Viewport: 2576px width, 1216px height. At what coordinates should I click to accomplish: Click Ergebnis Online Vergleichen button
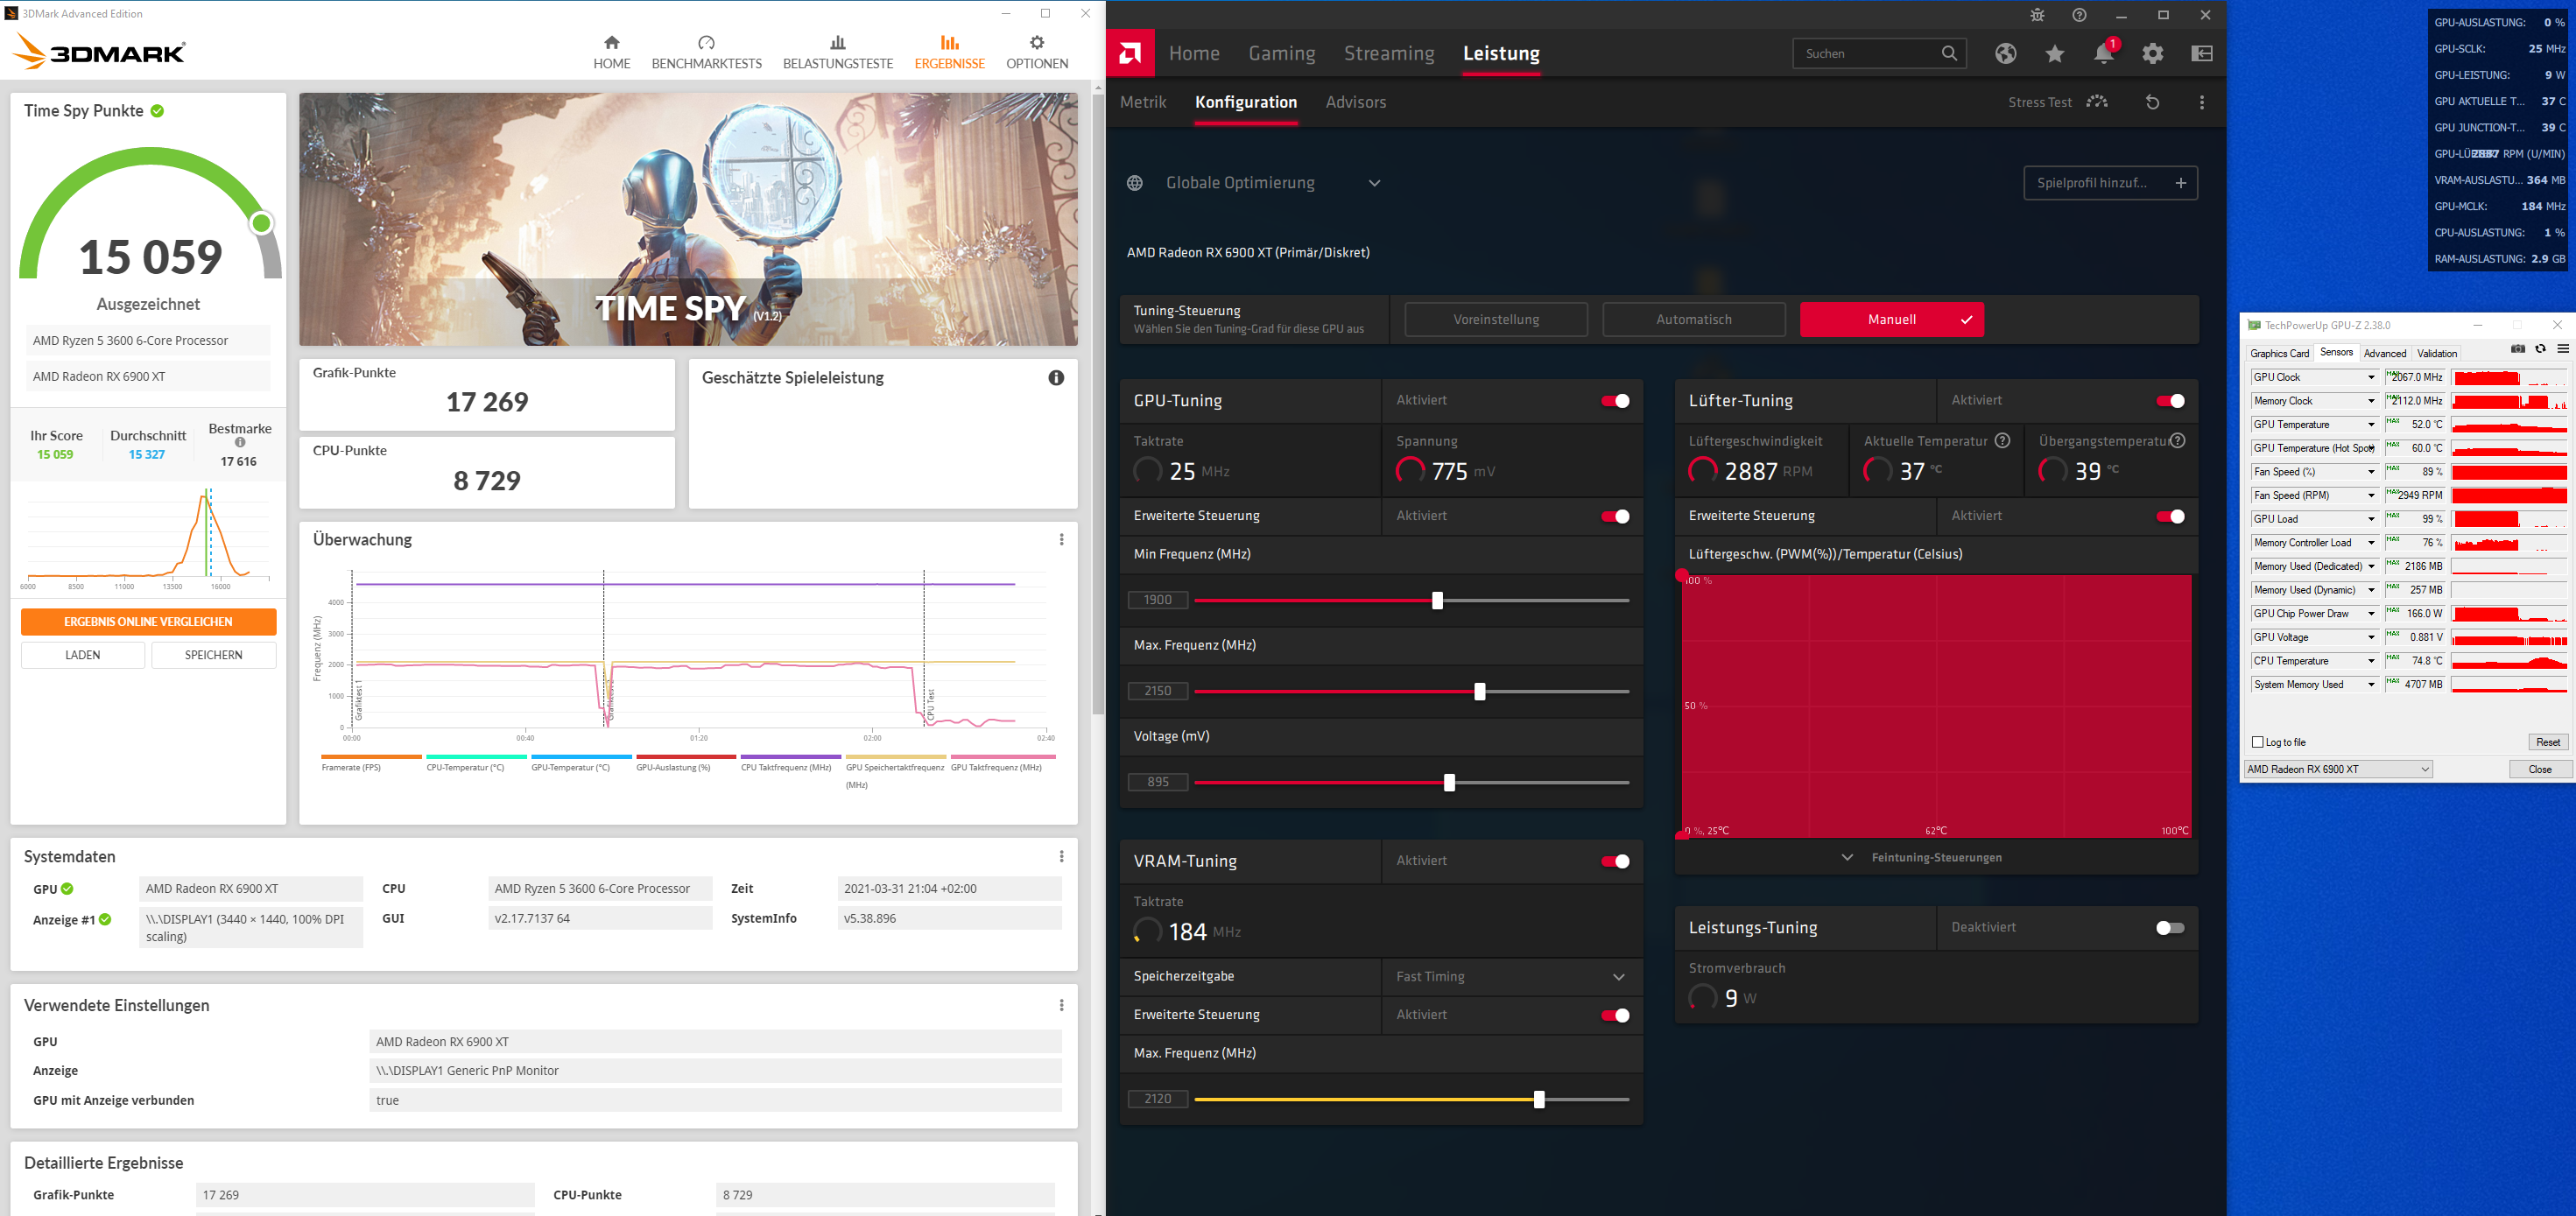tap(148, 622)
